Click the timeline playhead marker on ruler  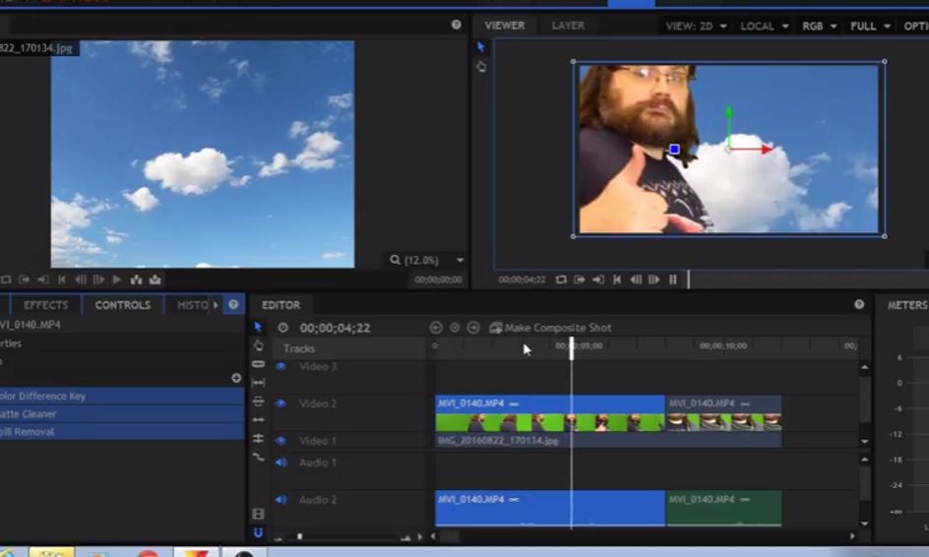click(572, 348)
